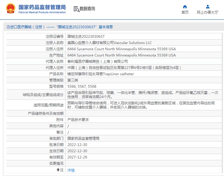
Task: Click the 第三类 management class value
Action: 73,80
